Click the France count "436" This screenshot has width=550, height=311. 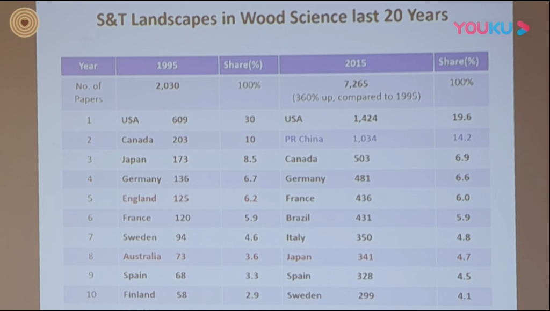(364, 198)
